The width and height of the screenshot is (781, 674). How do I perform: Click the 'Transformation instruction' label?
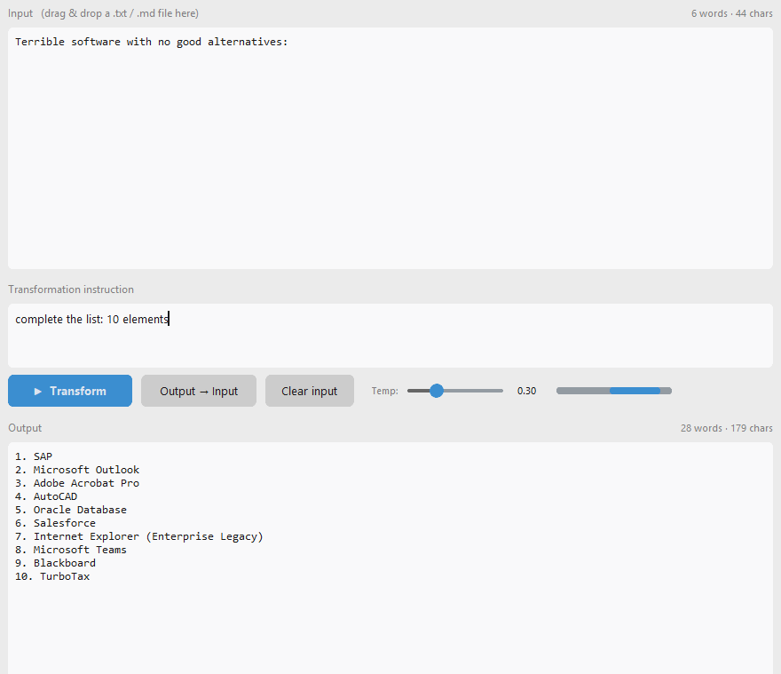pos(71,289)
